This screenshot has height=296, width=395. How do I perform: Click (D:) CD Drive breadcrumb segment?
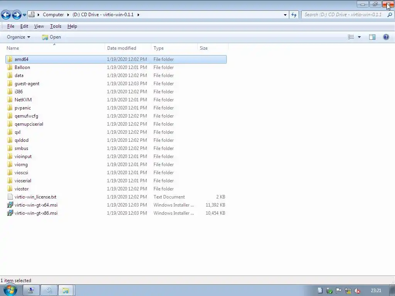pos(103,15)
